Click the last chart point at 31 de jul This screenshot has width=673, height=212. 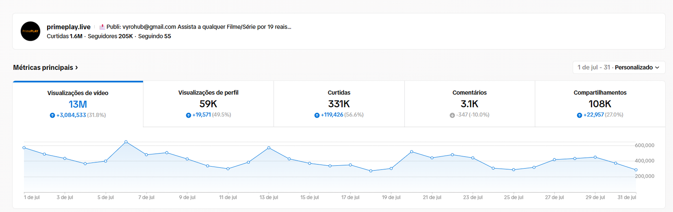point(636,170)
